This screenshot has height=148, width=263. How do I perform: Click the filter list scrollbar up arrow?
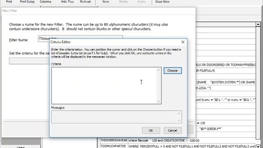258,25
